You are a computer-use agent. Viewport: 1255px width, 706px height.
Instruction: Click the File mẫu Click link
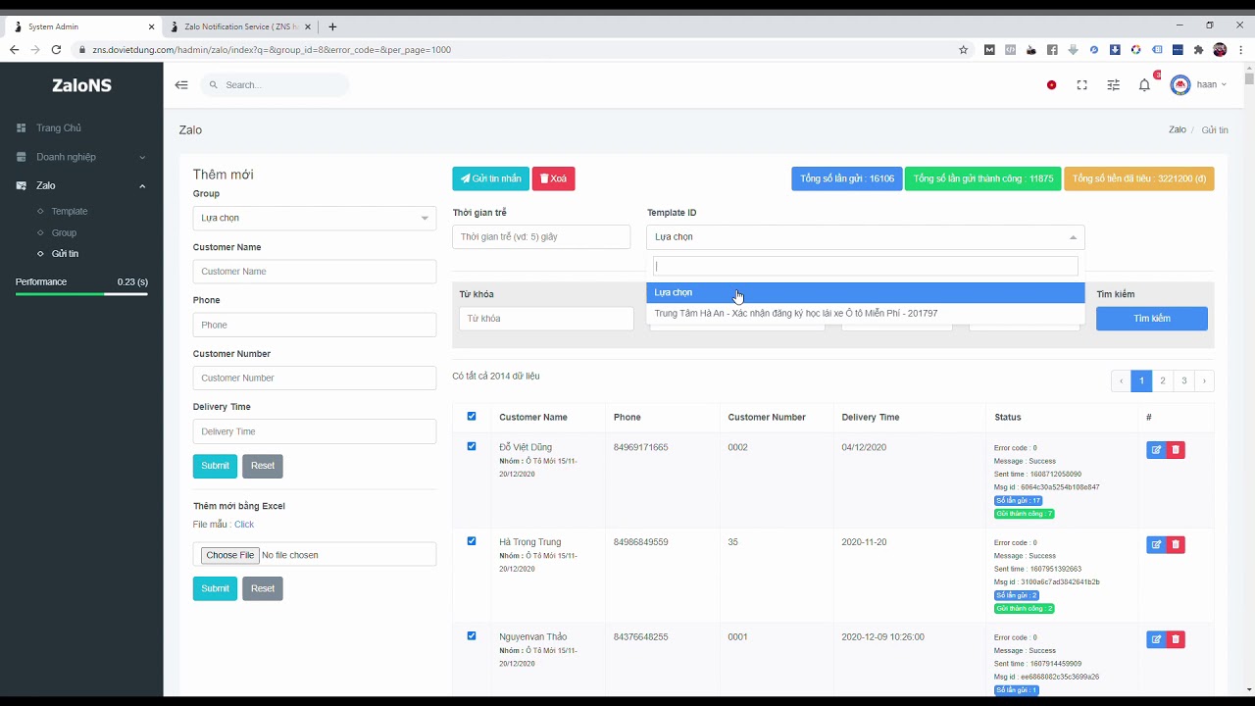[243, 525]
